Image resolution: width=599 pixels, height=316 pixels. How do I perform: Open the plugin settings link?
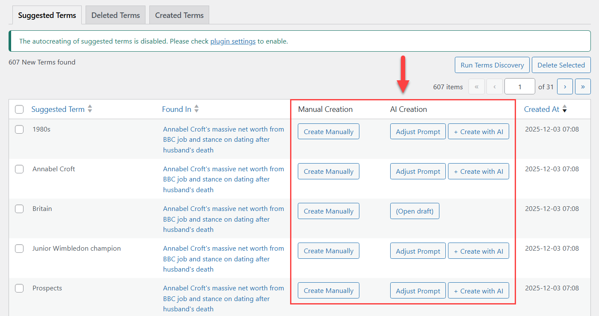(x=233, y=41)
